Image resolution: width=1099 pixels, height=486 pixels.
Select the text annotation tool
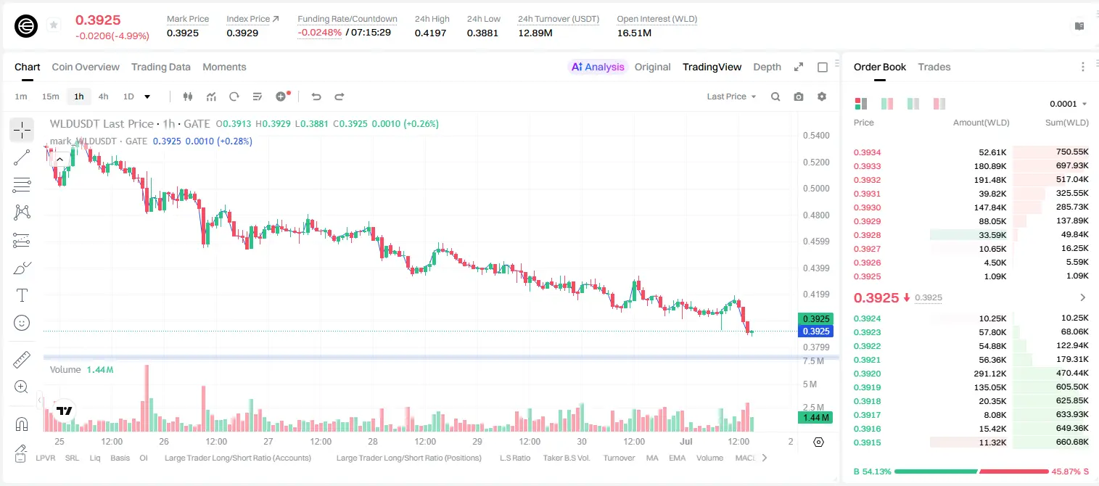pos(22,295)
